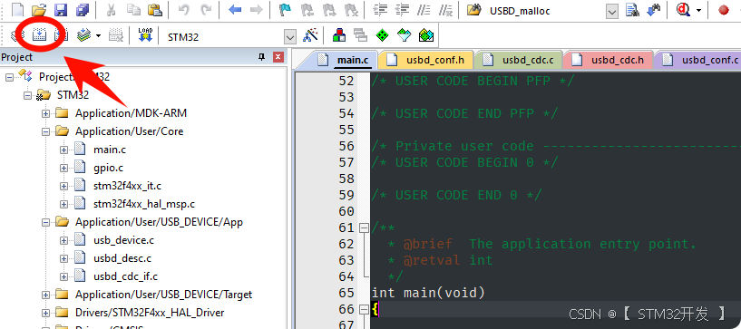
Task: Select usbd_cdc_if.c file in the project tree
Action: pos(126,276)
